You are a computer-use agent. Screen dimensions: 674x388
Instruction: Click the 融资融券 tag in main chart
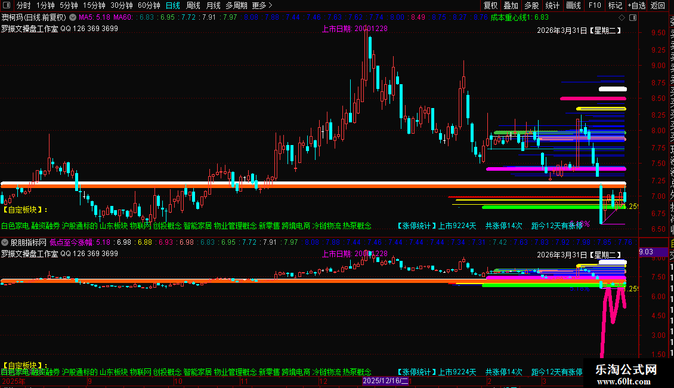click(45, 226)
